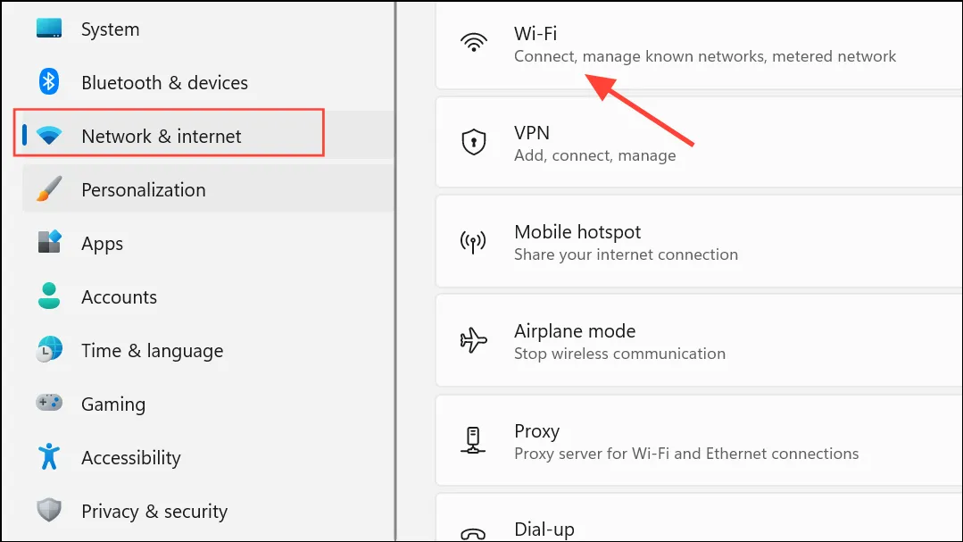This screenshot has height=542, width=963.
Task: Click the Accounts person icon
Action: [49, 296]
